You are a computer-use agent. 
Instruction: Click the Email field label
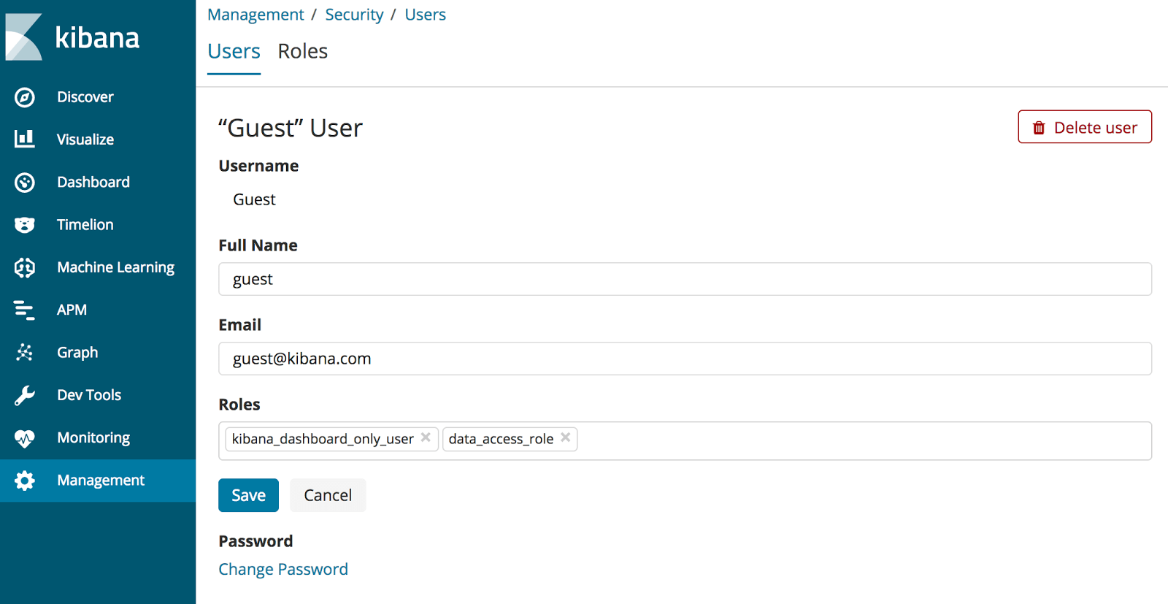239,325
